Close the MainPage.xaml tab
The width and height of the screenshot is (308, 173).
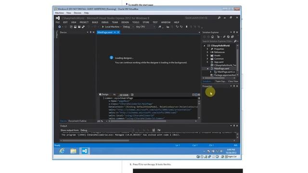(x=118, y=32)
